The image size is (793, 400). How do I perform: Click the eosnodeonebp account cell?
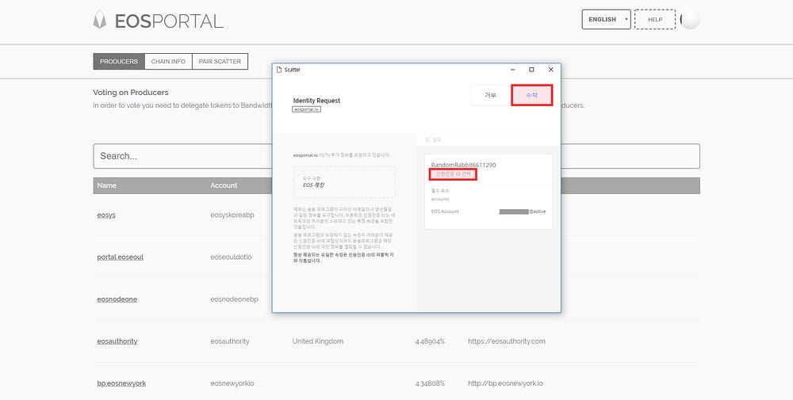[234, 299]
